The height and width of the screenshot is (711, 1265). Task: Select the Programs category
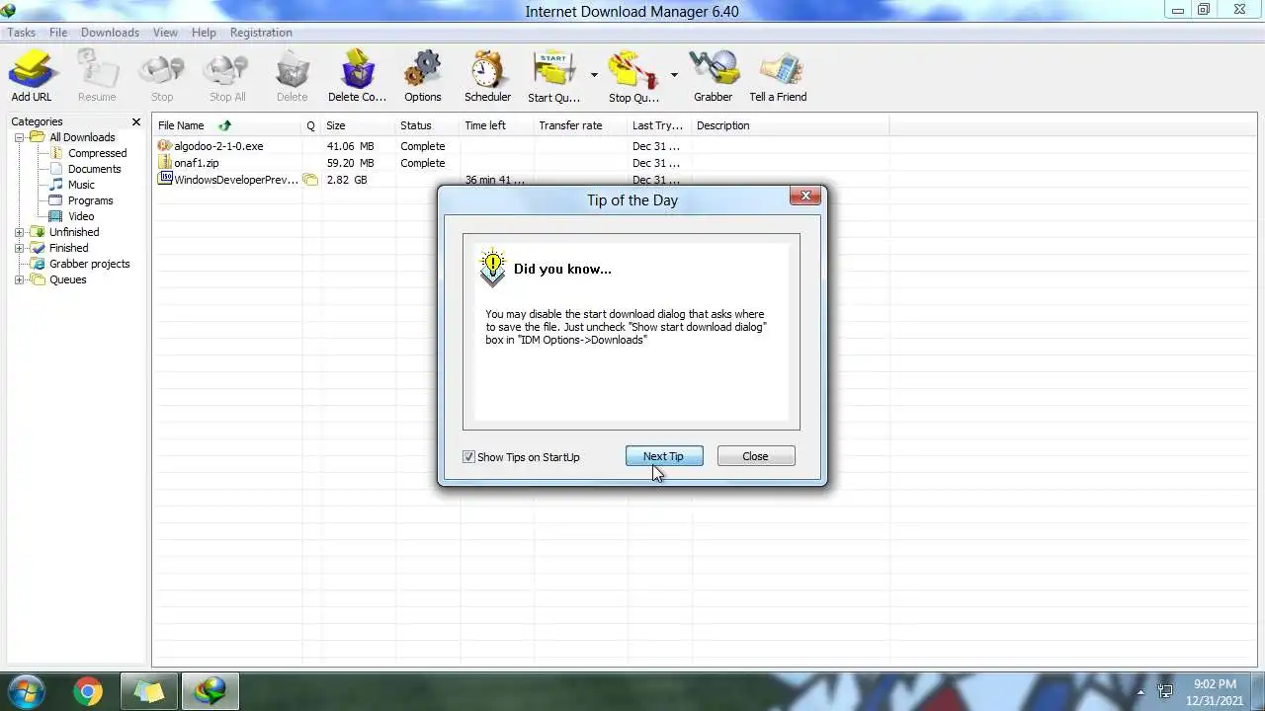[x=90, y=200]
